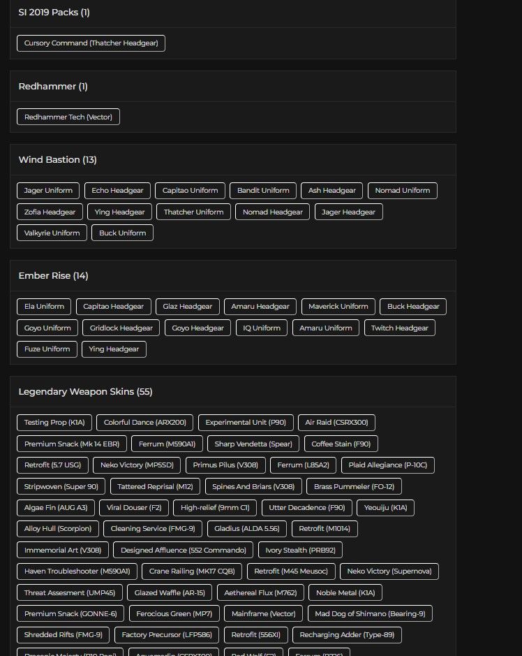
Task: Click Testing Prop (K1A) weapon skin
Action: tap(54, 423)
